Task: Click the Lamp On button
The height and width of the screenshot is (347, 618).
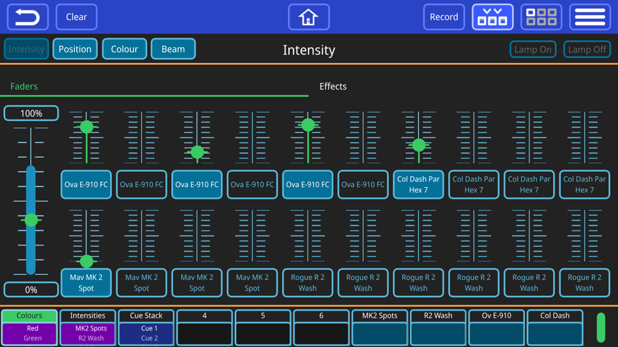Action: tap(533, 49)
